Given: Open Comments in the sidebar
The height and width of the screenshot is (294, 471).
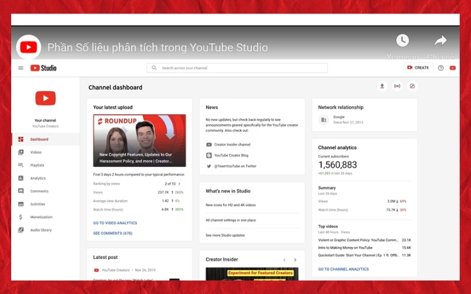Looking at the screenshot, I should click(45, 191).
